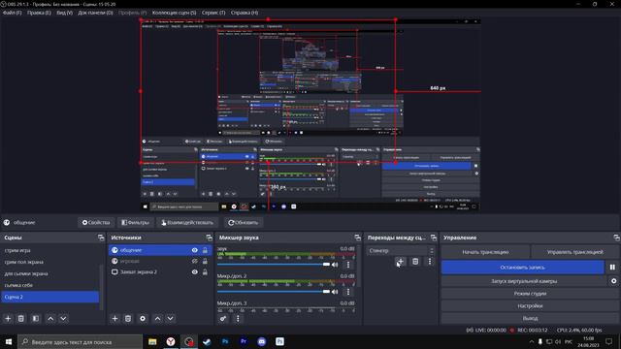The height and width of the screenshot is (349, 621).
Task: Open the Док-панели menu
Action: tap(95, 13)
